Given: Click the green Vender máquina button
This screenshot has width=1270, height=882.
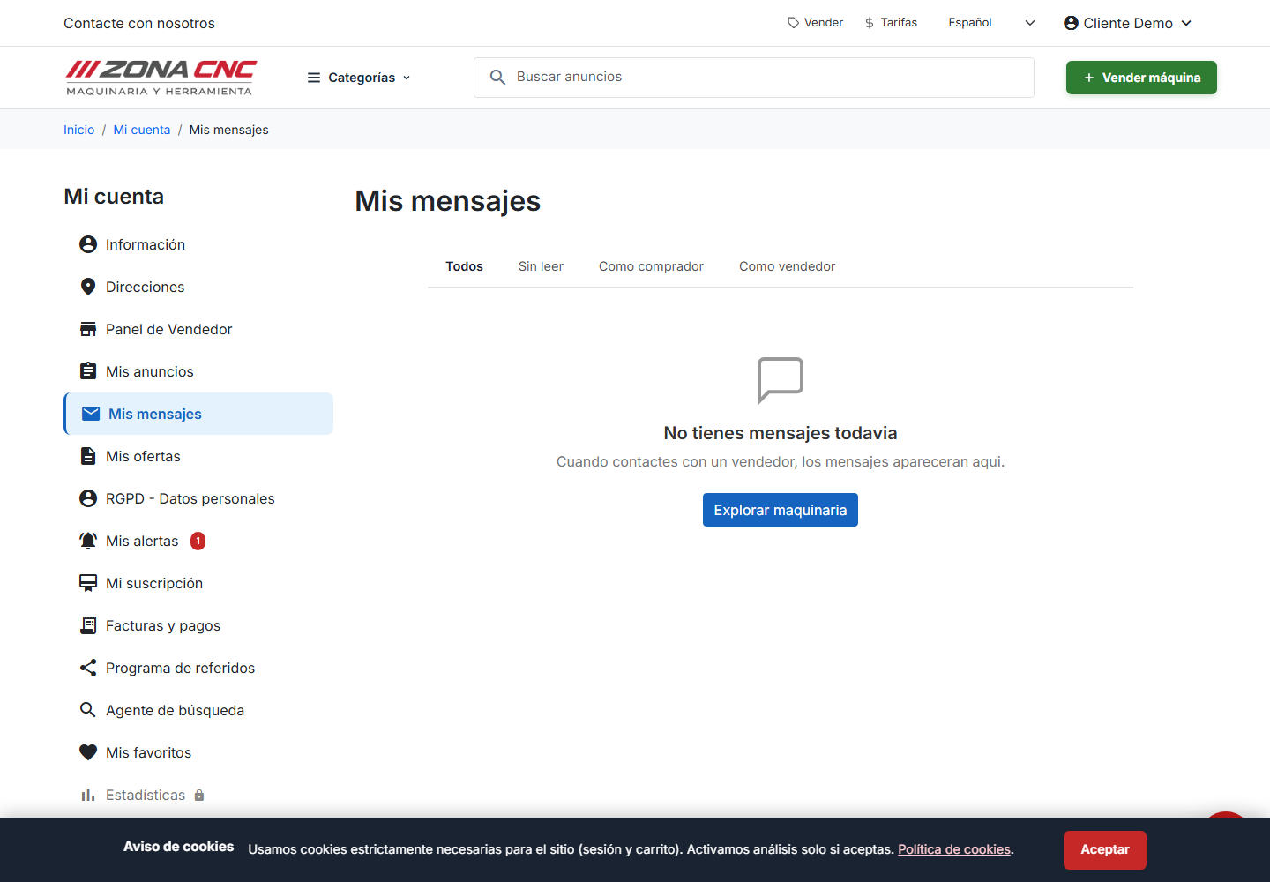Looking at the screenshot, I should pos(1141,78).
